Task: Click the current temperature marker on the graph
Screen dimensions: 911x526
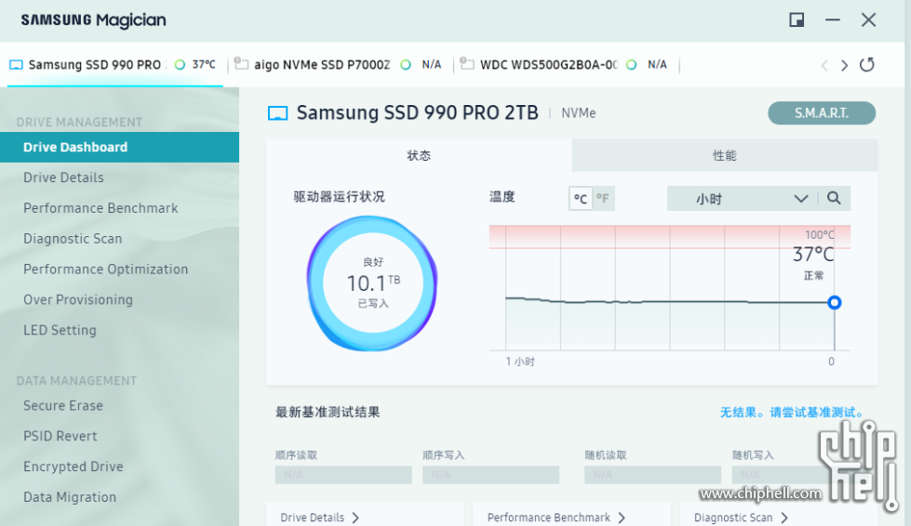Action: click(835, 302)
